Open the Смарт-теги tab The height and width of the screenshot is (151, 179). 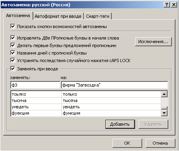point(98,16)
